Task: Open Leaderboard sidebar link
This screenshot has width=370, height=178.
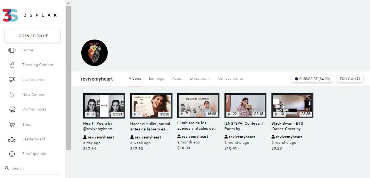Action: click(x=33, y=139)
